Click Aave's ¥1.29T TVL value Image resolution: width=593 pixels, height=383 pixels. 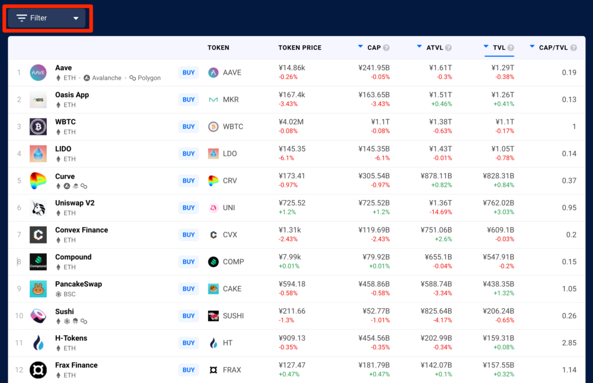click(503, 68)
